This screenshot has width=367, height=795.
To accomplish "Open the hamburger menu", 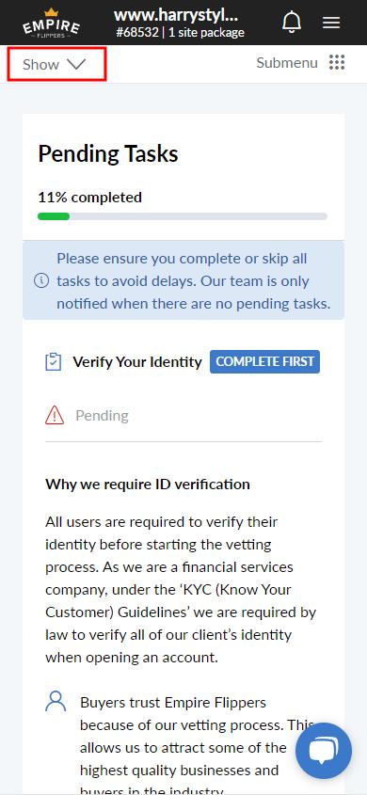I will 331,23.
